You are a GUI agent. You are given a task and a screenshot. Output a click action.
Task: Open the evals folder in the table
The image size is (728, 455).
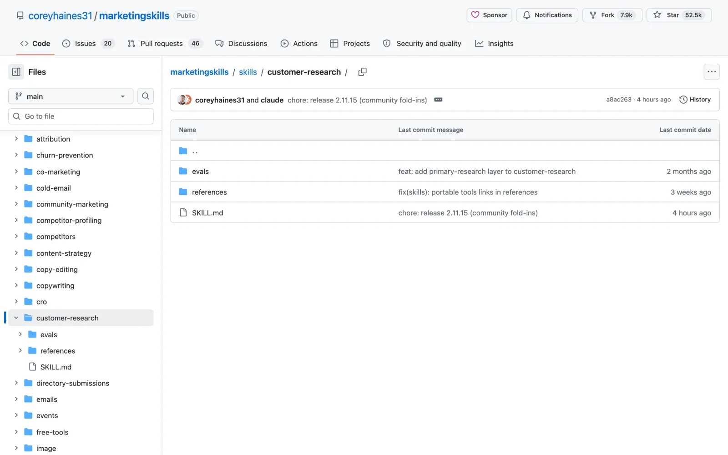tap(200, 172)
